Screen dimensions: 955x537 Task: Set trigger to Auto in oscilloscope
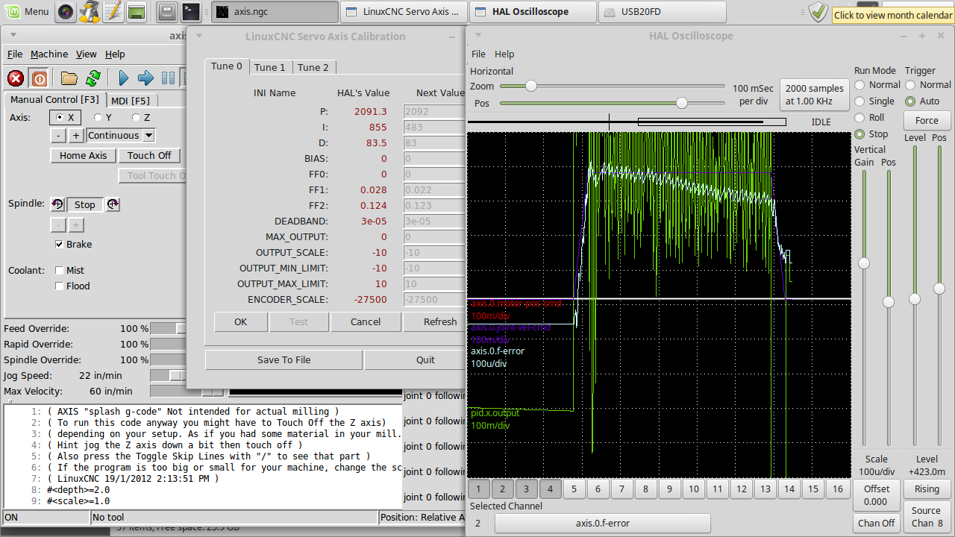click(x=911, y=101)
